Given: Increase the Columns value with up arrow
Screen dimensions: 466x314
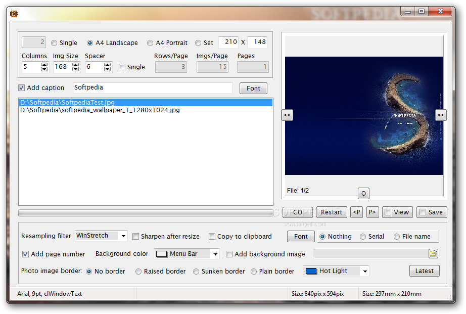Looking at the screenshot, I should [x=44, y=65].
